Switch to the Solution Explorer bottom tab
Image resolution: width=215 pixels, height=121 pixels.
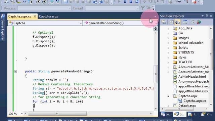(x=180, y=114)
